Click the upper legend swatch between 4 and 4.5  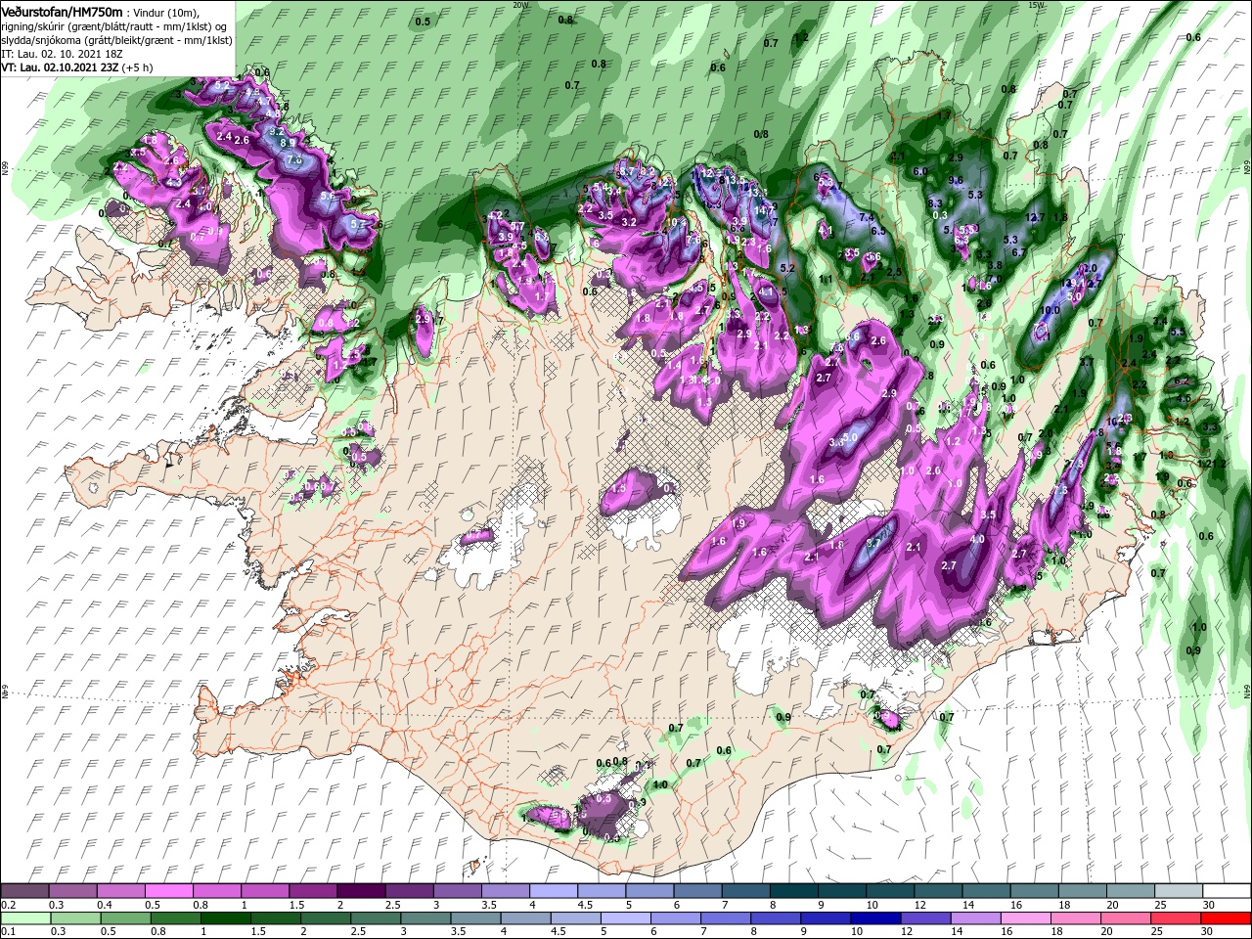[x=554, y=890]
